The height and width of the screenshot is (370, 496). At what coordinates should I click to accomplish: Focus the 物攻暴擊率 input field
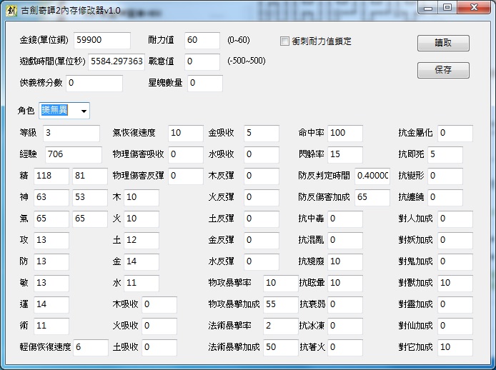[x=280, y=284]
